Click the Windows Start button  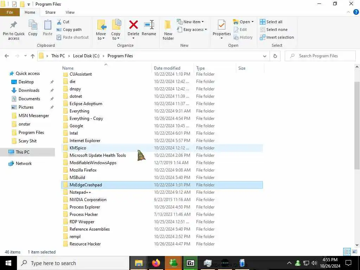[8, 263]
